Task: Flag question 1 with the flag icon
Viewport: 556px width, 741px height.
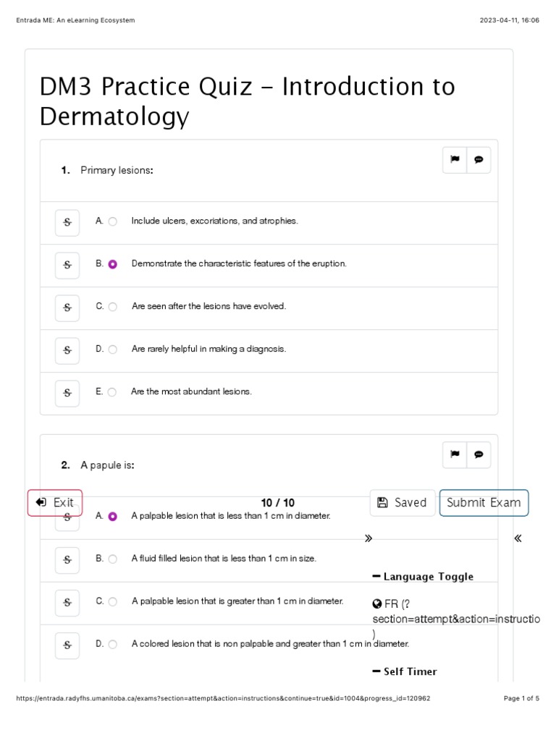Action: click(455, 160)
